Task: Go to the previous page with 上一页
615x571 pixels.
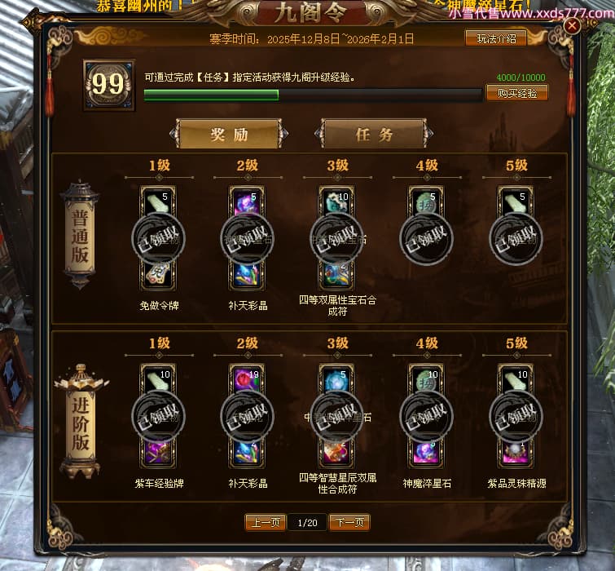Action: 266,522
